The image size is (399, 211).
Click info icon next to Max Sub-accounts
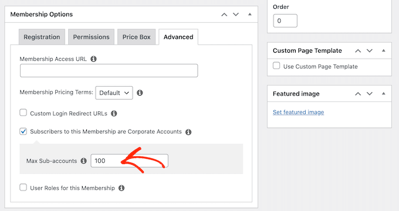pyautogui.click(x=84, y=161)
